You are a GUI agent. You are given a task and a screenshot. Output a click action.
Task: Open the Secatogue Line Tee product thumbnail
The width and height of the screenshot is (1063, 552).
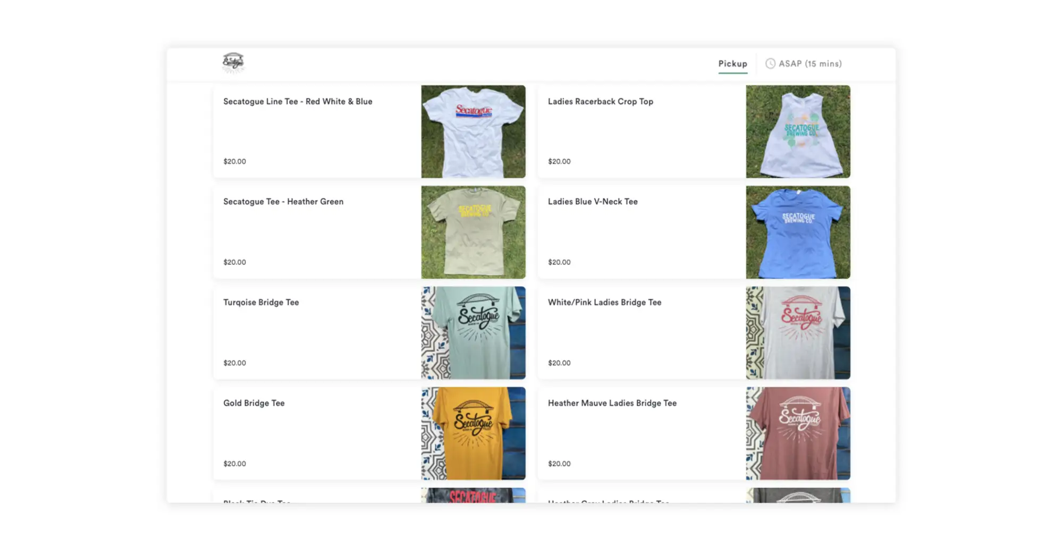(473, 131)
